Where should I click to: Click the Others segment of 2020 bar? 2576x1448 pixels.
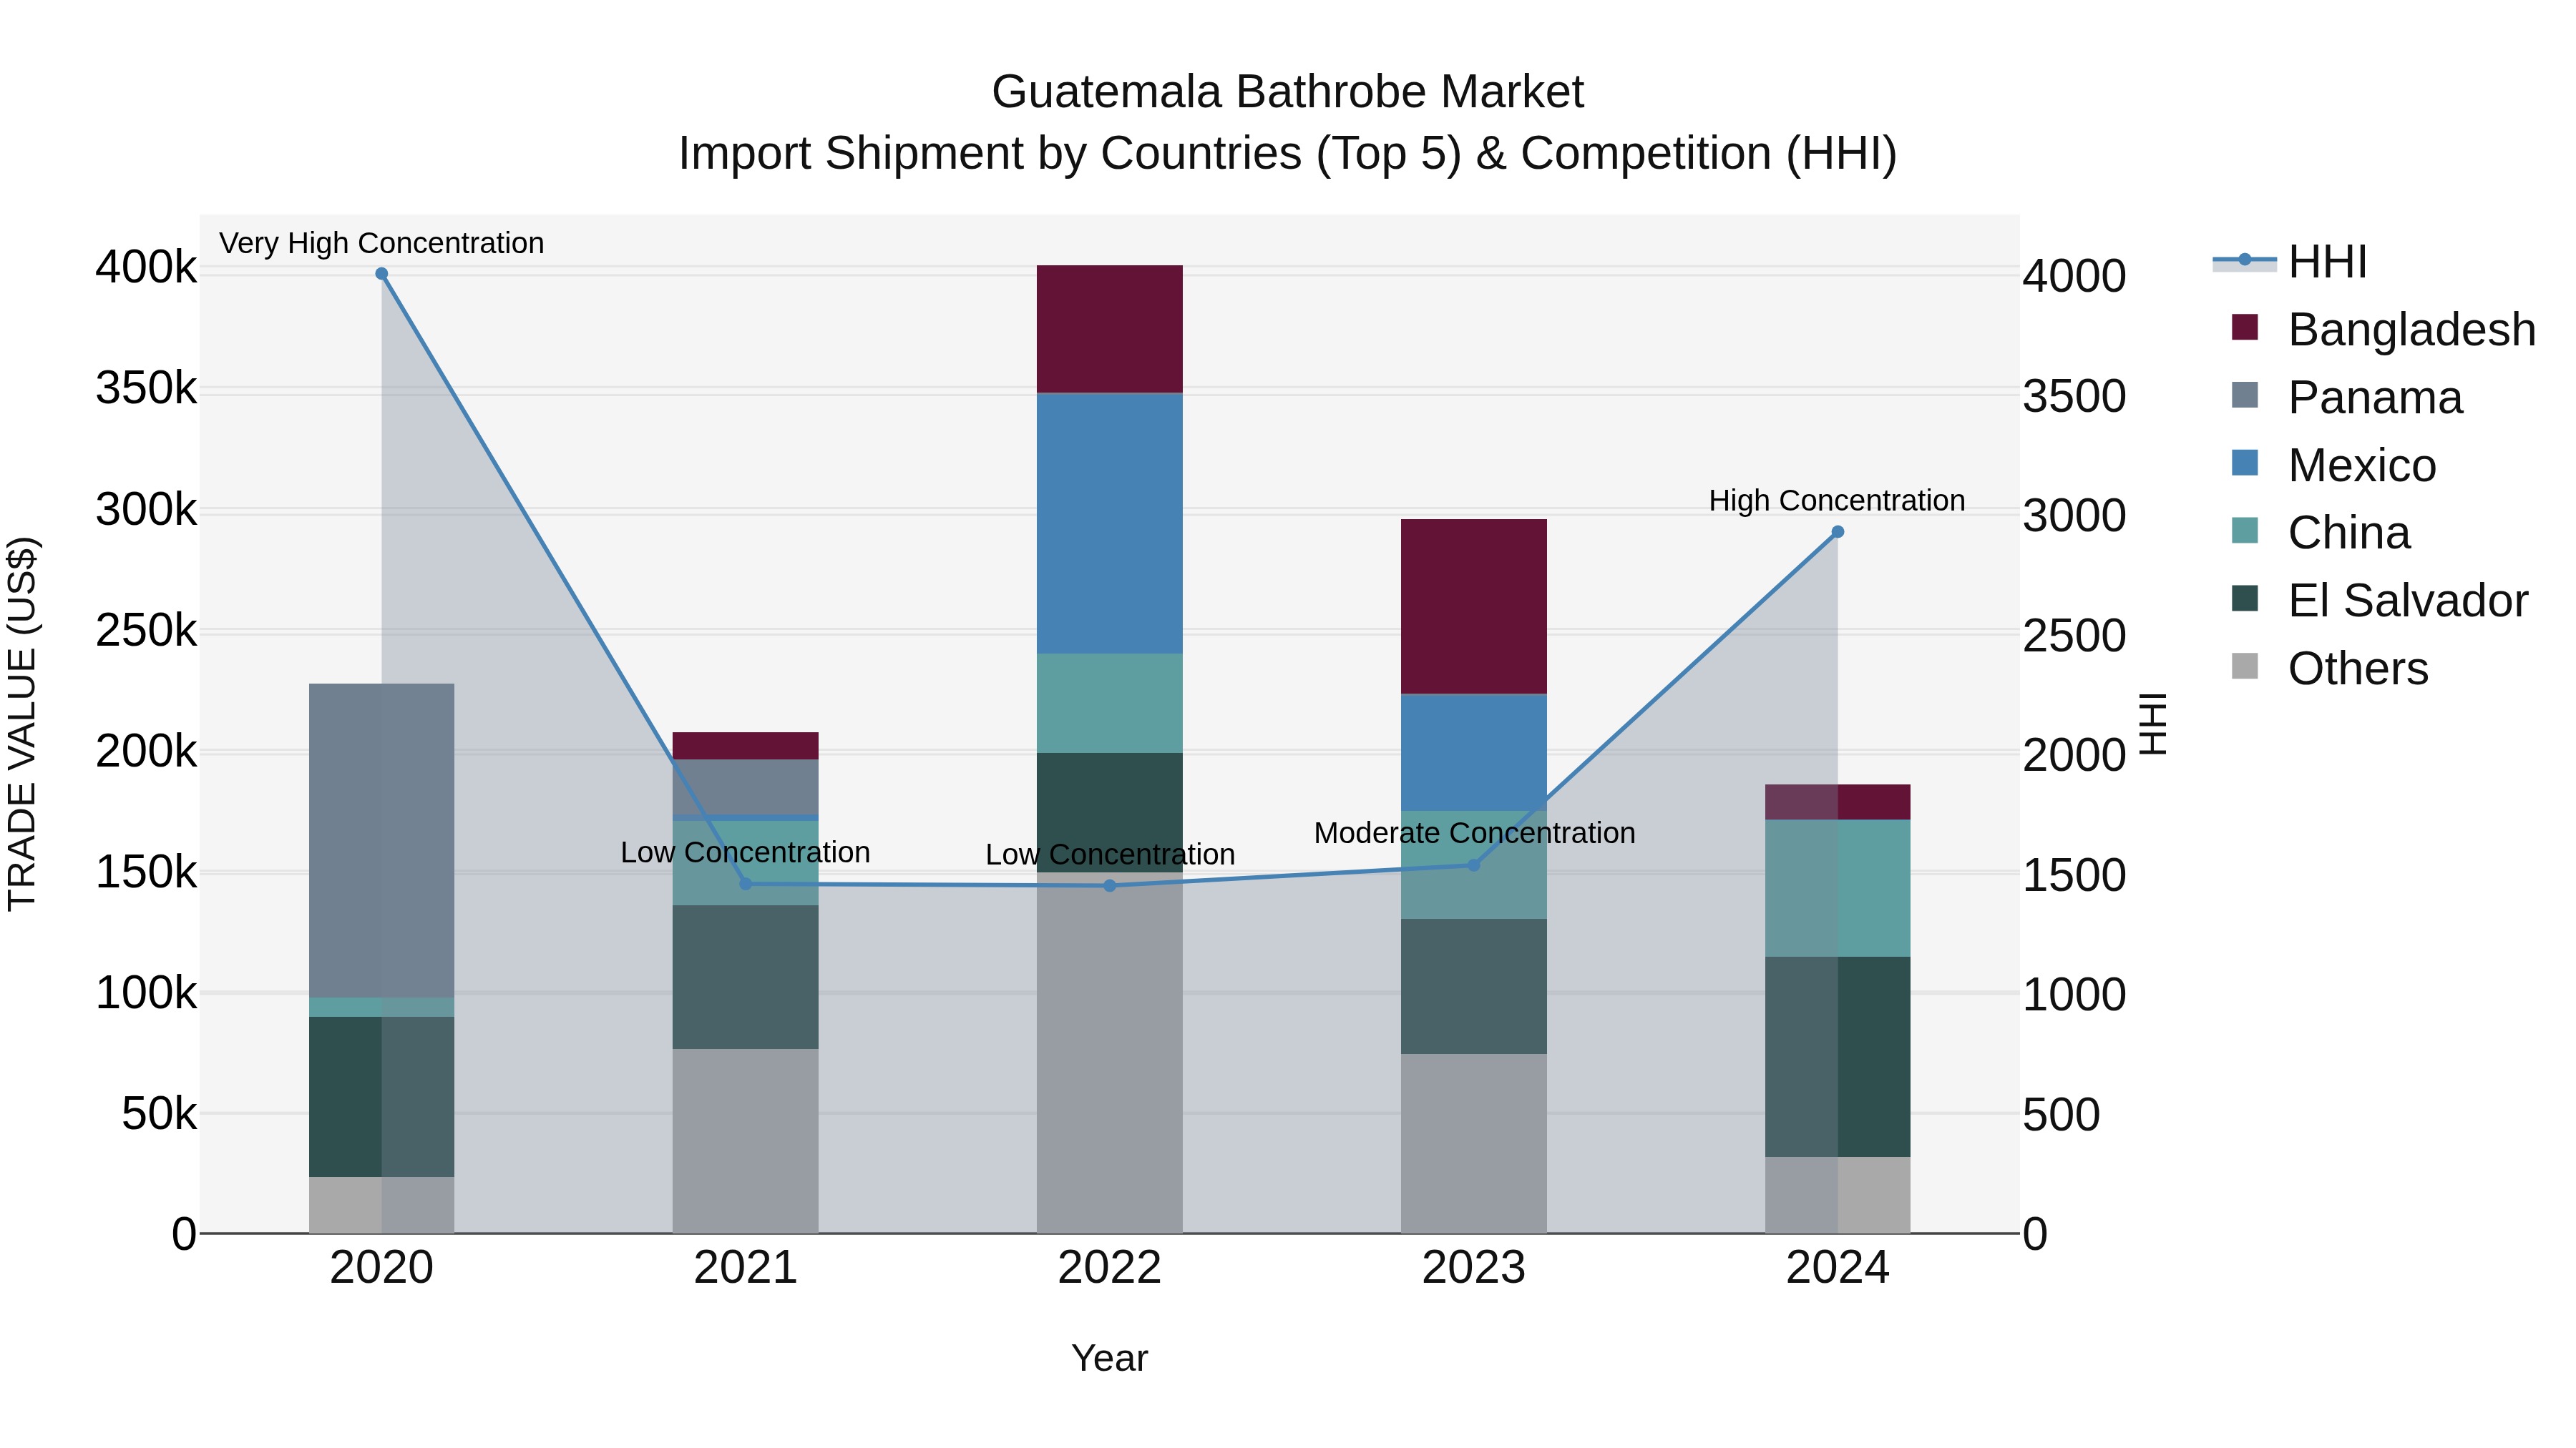[x=381, y=1205]
